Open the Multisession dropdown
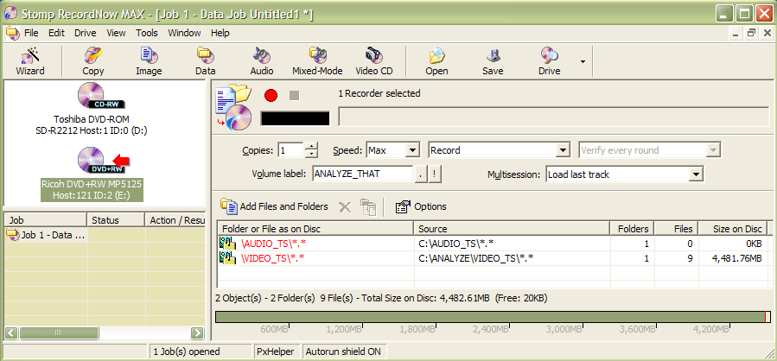The image size is (777, 361). point(697,174)
